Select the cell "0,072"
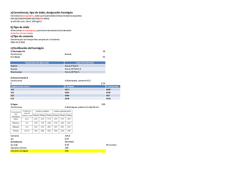This screenshot has height=169, width=239. pos(67,90)
